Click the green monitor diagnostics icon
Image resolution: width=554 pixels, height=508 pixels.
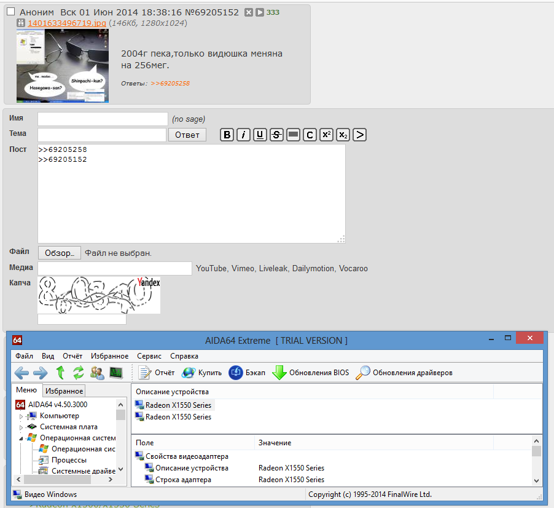116,373
